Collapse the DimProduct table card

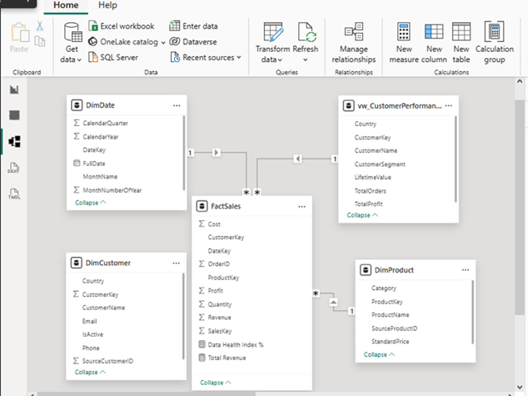click(379, 355)
